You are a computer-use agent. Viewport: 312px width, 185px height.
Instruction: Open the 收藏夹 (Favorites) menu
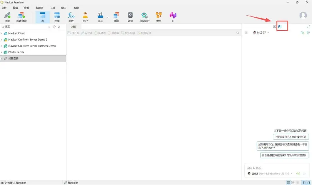tap(39, 8)
